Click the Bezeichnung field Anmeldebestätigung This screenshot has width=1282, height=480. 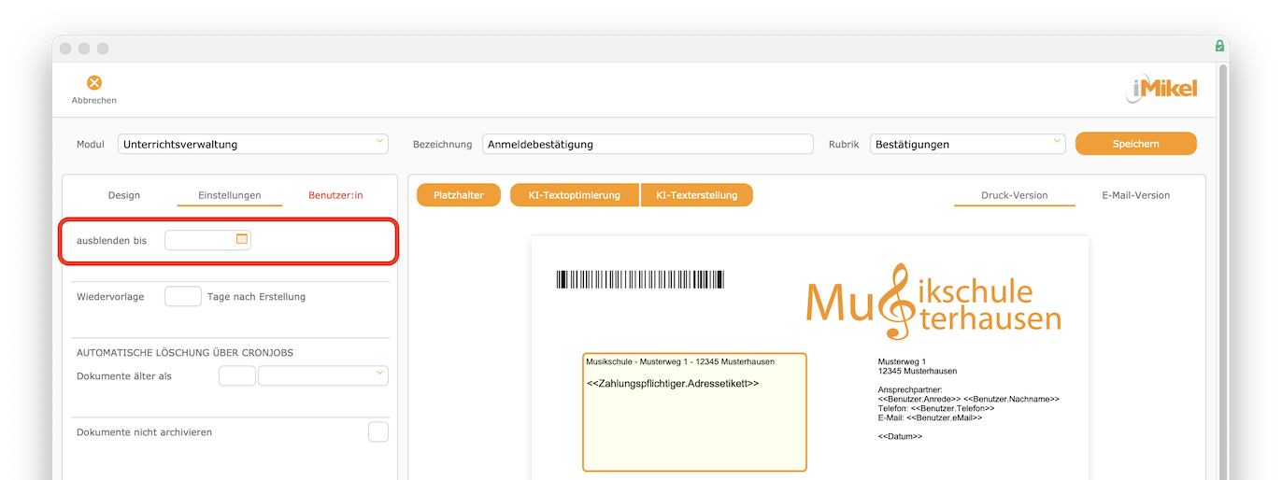click(x=648, y=144)
